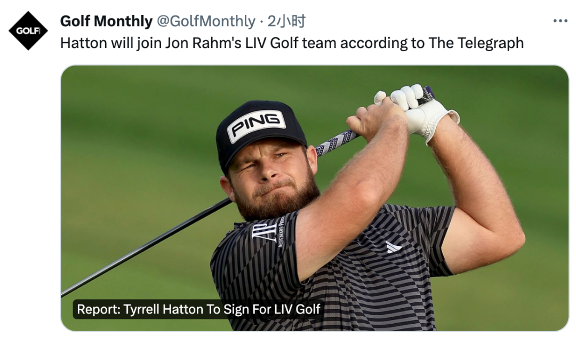Viewport: 576px width, 337px height.
Task: Click the AP logo on the shirt sleeve
Action: [265, 231]
